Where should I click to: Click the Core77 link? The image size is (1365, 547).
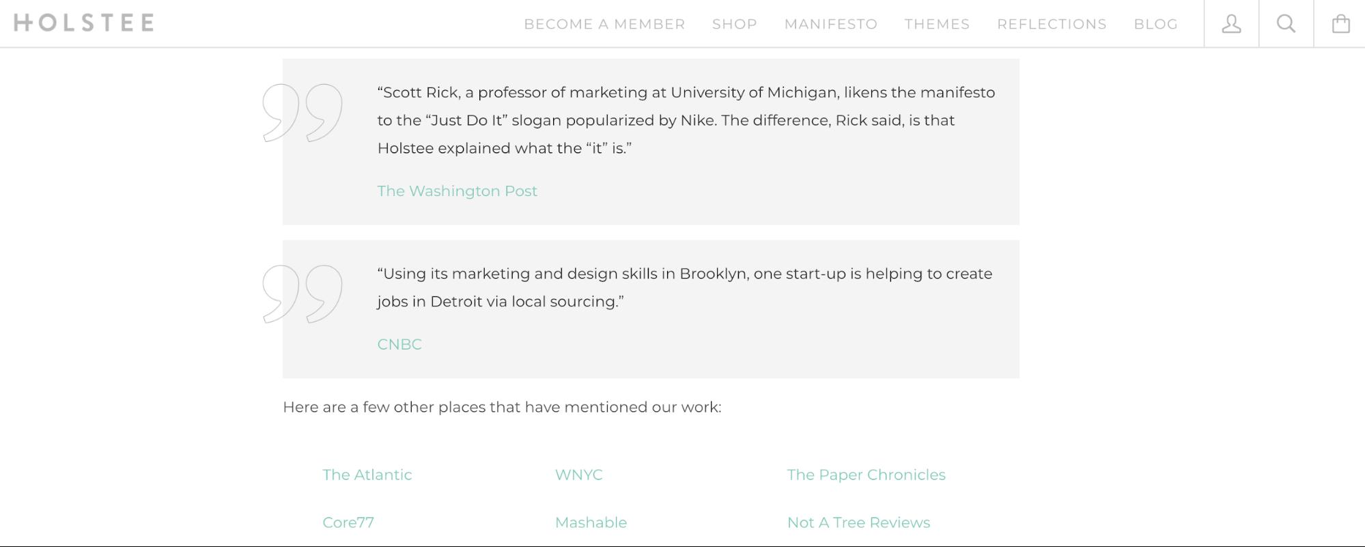tap(348, 522)
